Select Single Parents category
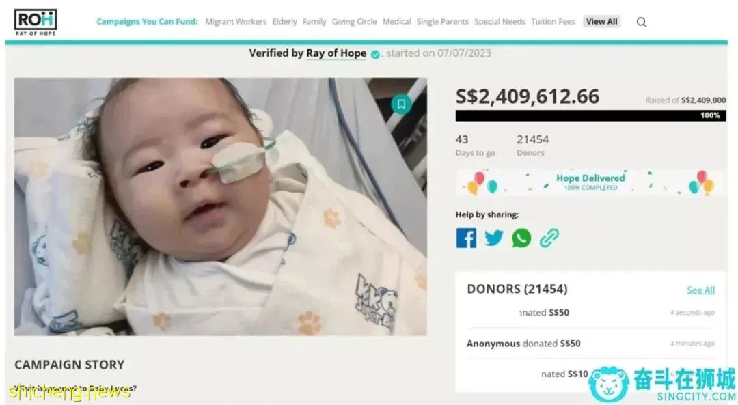This screenshot has height=405, width=738. tap(442, 22)
